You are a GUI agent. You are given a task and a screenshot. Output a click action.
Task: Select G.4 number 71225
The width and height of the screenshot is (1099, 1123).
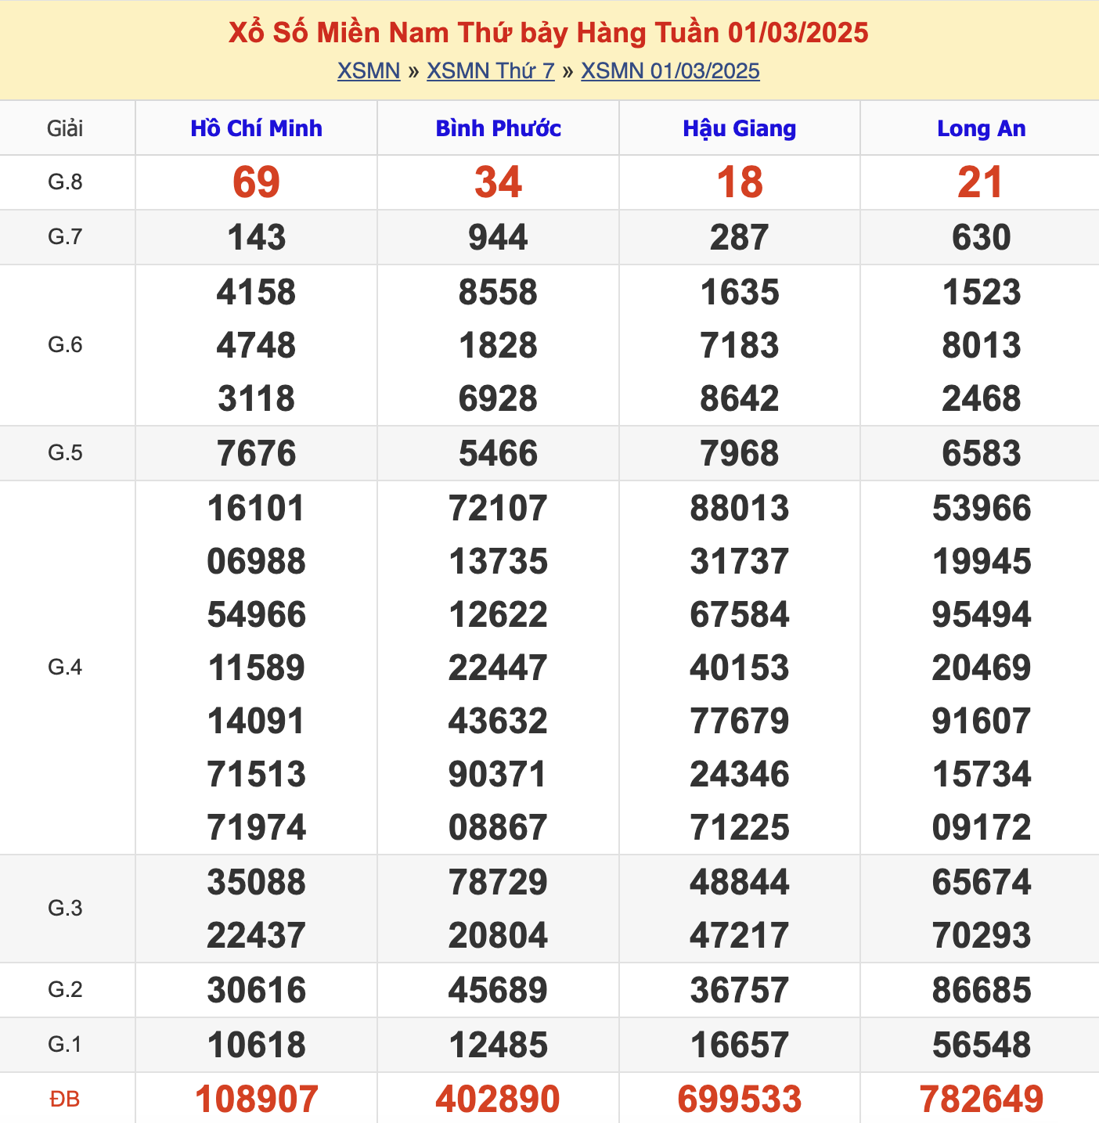point(740,828)
